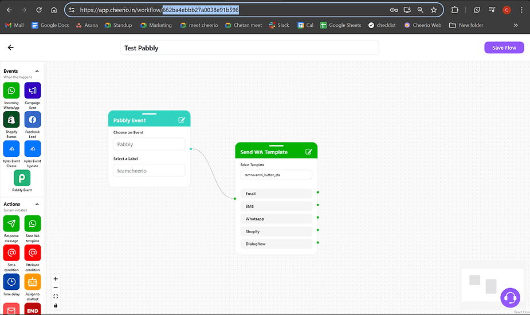This screenshot has width=530, height=315.
Task: Add Kylas Event Create node
Action: point(11,149)
